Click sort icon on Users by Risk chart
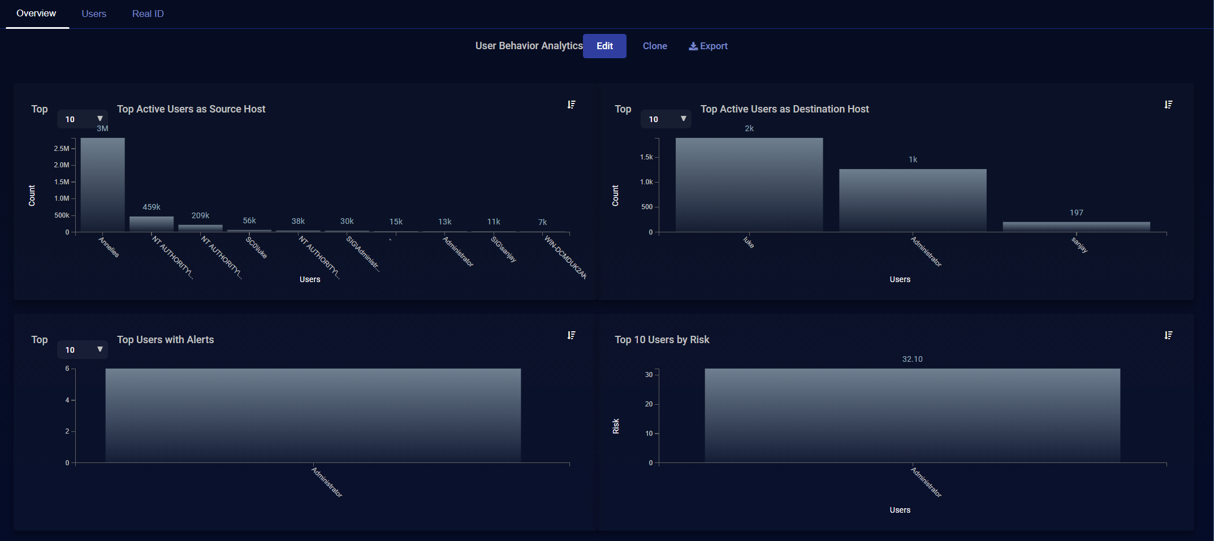 1168,335
